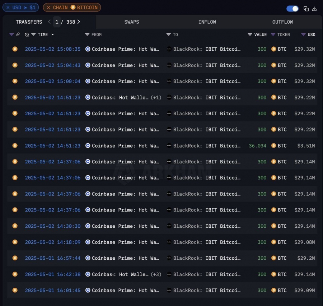Click the download icon in top right
323x306 pixels.
[x=314, y=9]
